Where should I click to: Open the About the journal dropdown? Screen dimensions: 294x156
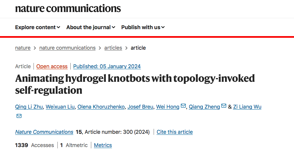91,27
